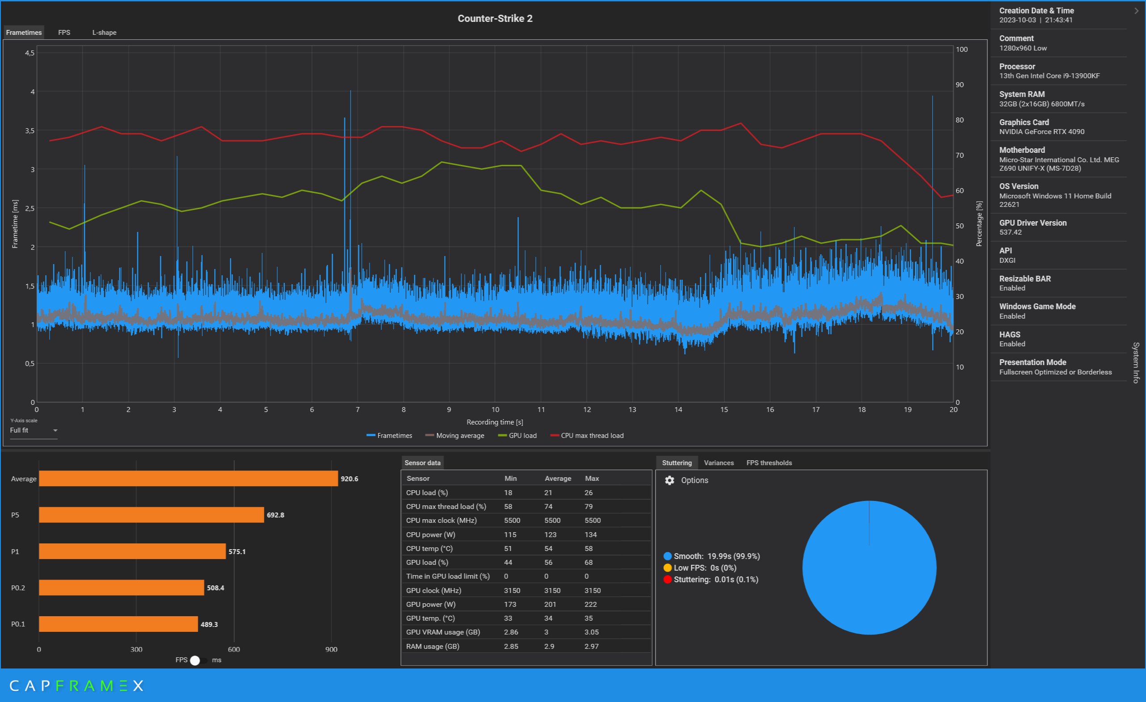The width and height of the screenshot is (1146, 702).
Task: Switch to the FPS chart tab
Action: coord(64,33)
